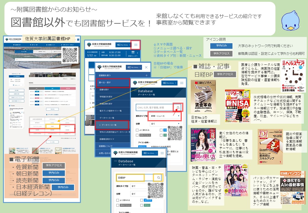308x213 pixels.
Task: Open the hamburger menu on the library home screen
Action: pos(136,45)
